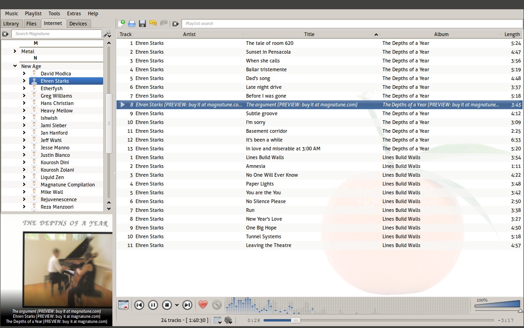Image resolution: width=524 pixels, height=328 pixels.
Task: Click the Search Magnatune input field
Action: click(x=56, y=34)
